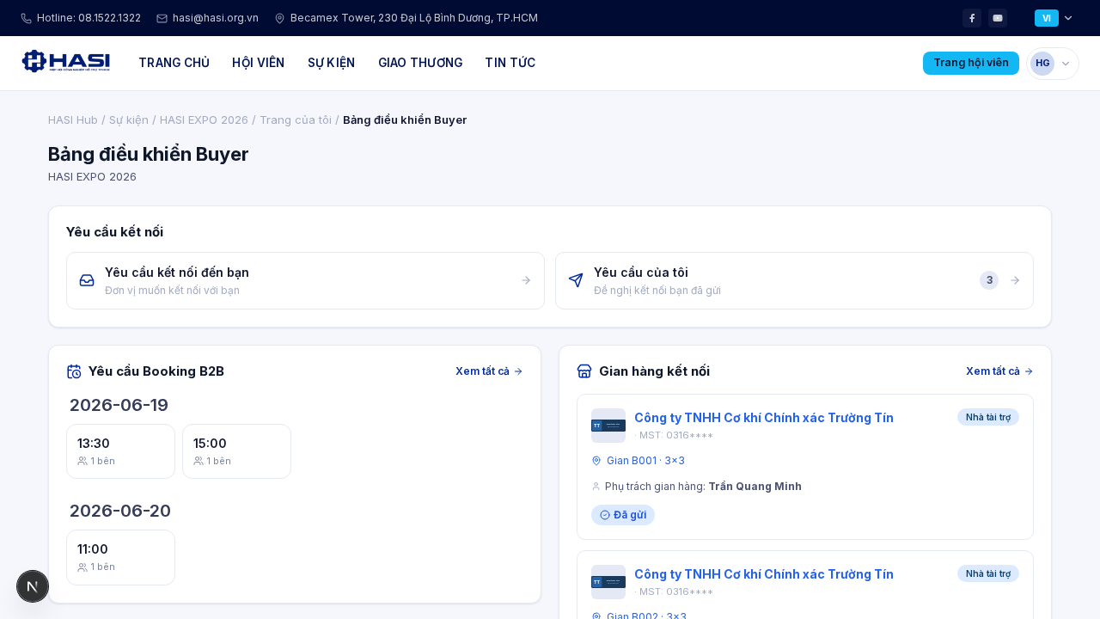Click the HG user avatar
The image size is (1100, 619).
[1042, 63]
